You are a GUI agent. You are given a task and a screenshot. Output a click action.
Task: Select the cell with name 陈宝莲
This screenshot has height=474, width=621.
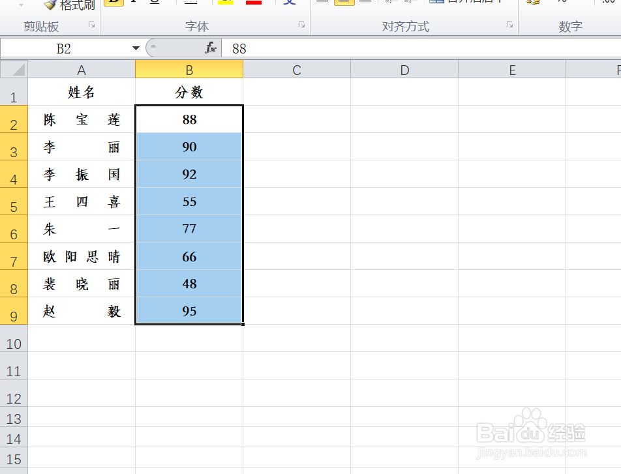click(x=82, y=119)
